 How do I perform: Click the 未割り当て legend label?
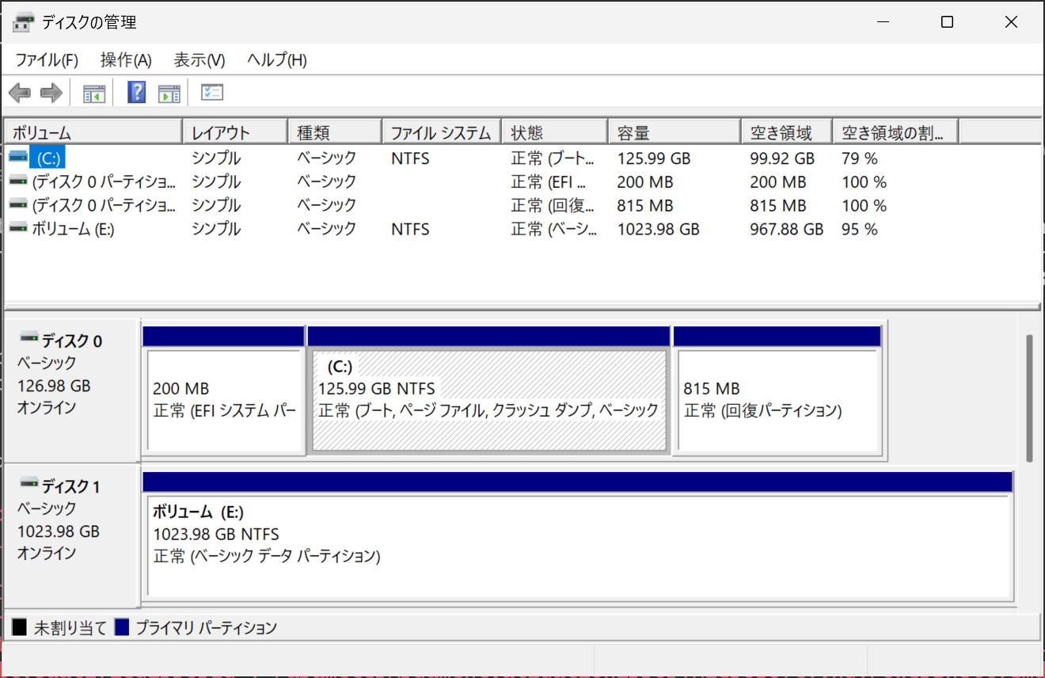pyautogui.click(x=70, y=628)
